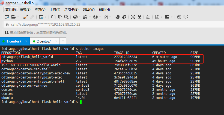Expand the Open session dropdown arrow
The width and height of the screenshot is (224, 115).
(18, 17)
